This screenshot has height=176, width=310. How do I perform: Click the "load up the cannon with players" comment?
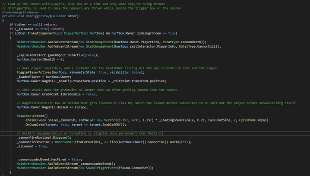(83, 4)
